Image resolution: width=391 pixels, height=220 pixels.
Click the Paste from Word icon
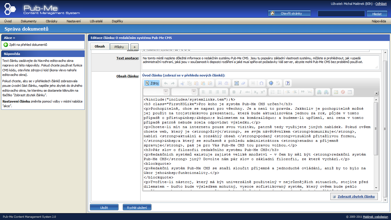(210, 83)
